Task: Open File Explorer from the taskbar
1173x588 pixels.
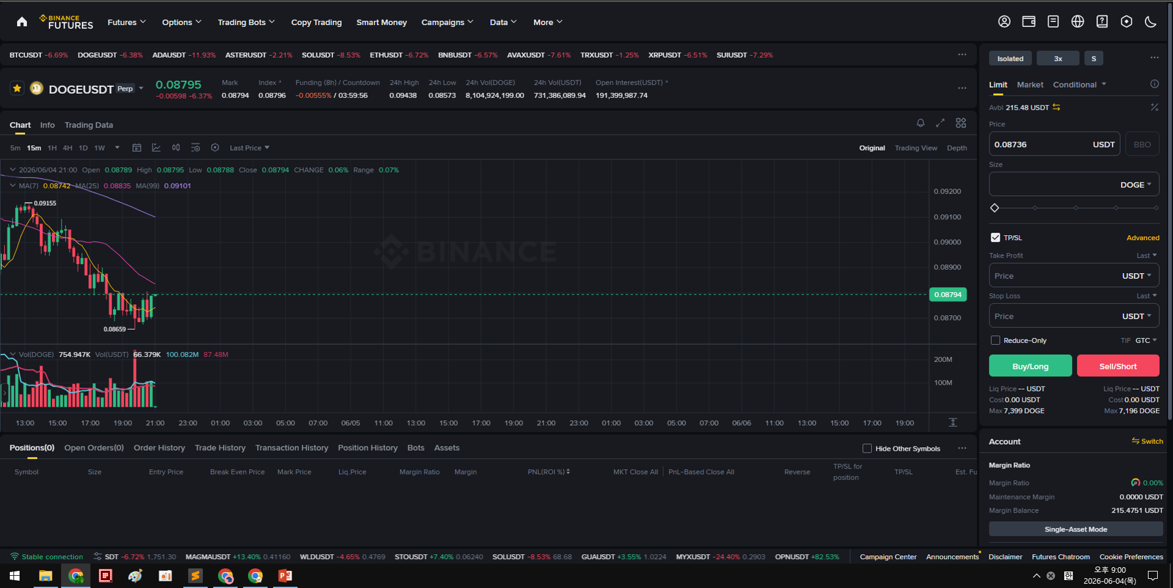Action: click(46, 576)
